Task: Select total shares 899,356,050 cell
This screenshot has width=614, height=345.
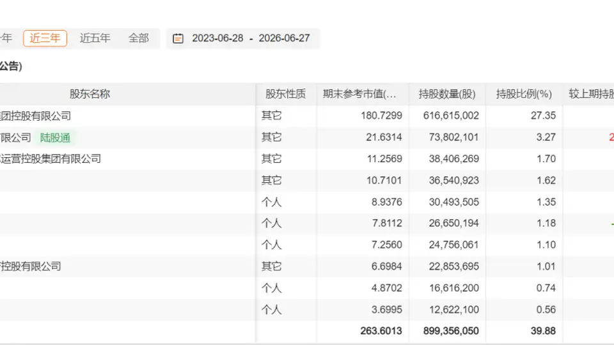Action: (x=451, y=331)
